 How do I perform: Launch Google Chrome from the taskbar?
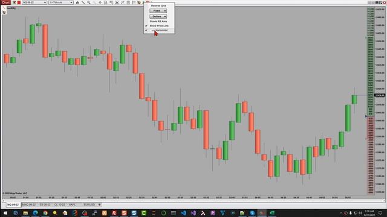tap(45, 213)
